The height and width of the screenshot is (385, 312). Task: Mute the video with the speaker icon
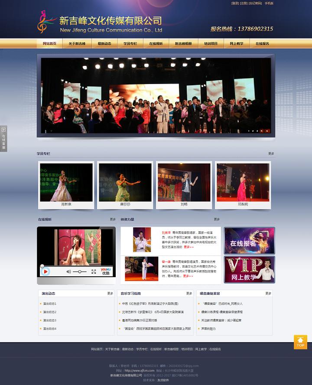click(68, 272)
